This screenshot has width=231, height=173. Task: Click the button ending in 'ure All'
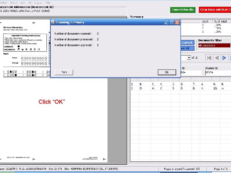pyautogui.click(x=187, y=48)
